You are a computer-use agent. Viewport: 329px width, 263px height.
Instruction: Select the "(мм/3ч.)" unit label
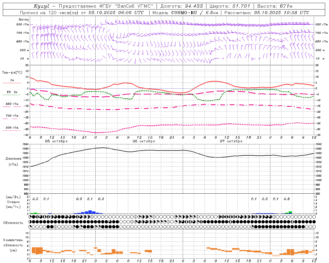pos(13,197)
